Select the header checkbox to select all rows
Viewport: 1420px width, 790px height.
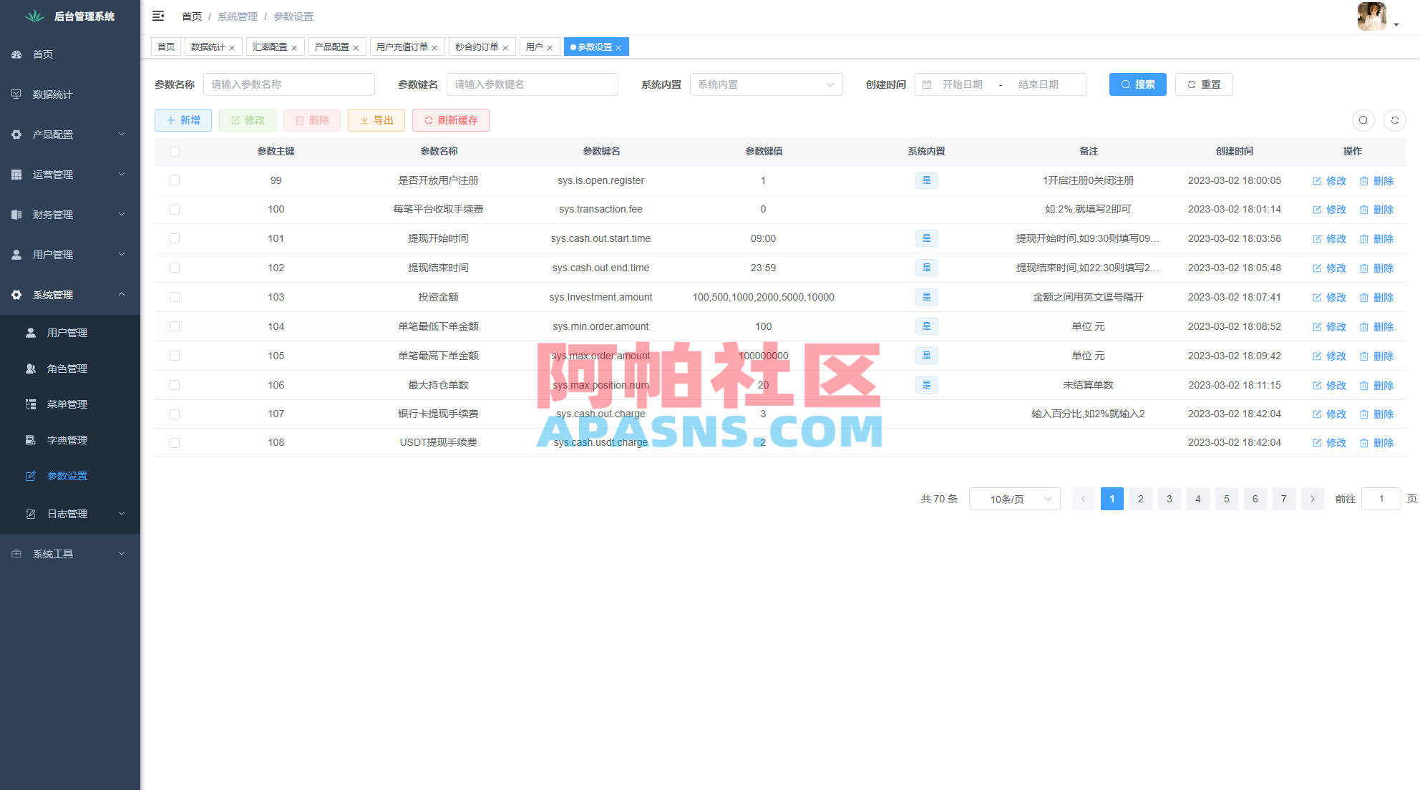(x=175, y=151)
